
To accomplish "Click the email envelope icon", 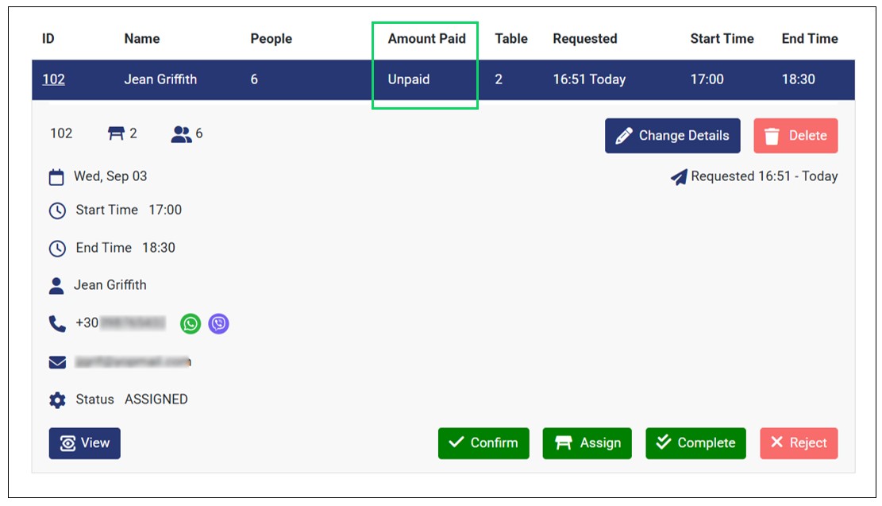I will pyautogui.click(x=57, y=362).
